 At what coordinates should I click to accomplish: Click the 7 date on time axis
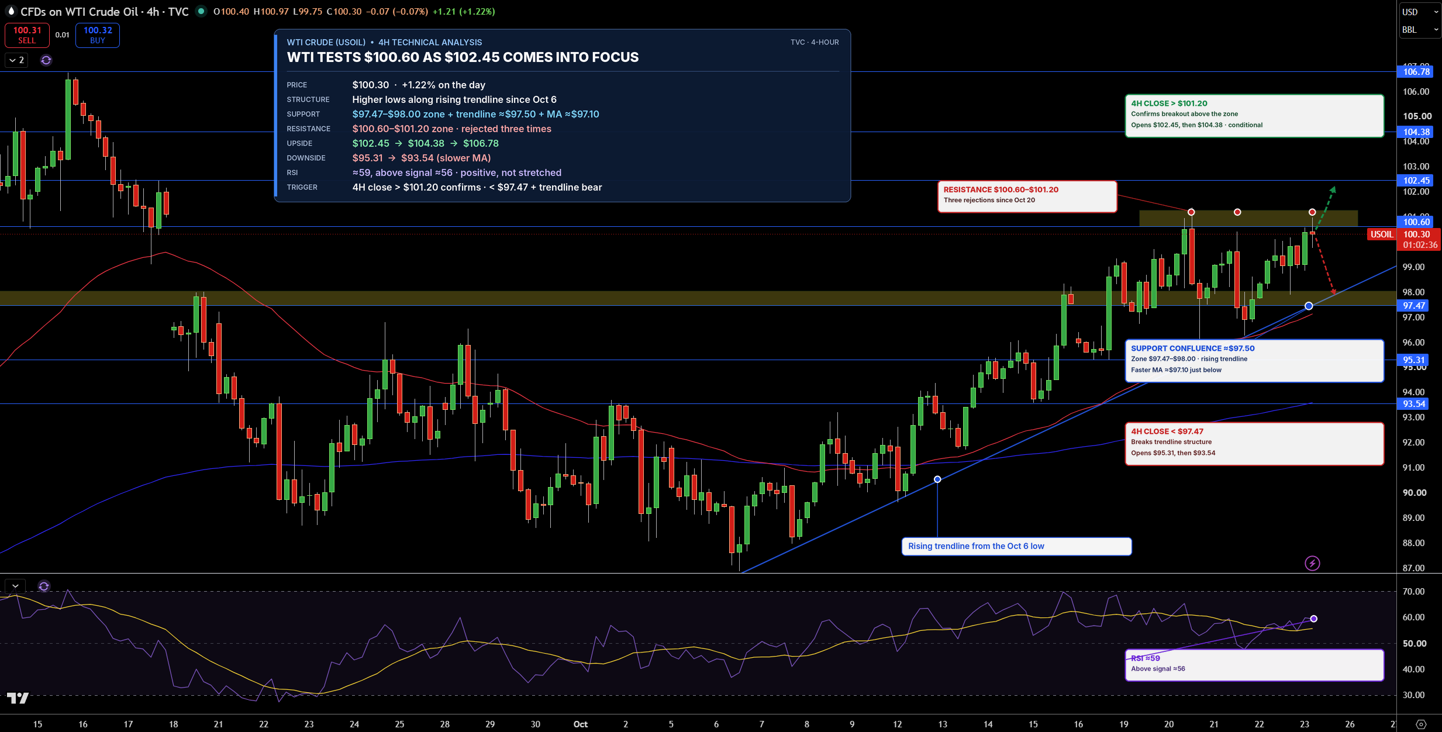(x=761, y=724)
